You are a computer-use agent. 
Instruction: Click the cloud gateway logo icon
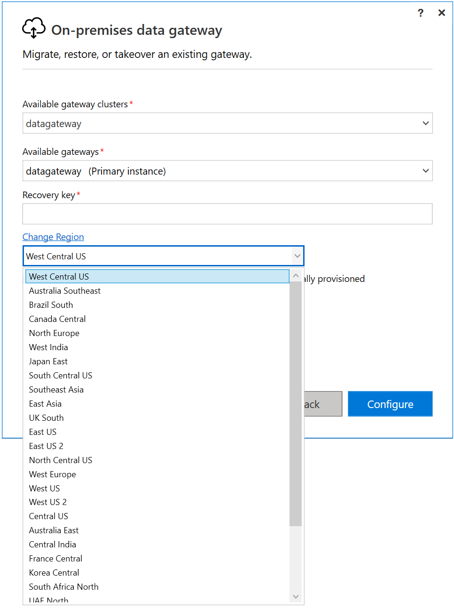click(33, 28)
